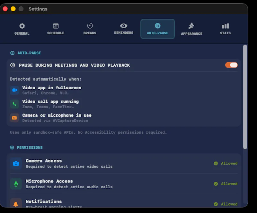The image size is (257, 213).
Task: Click the AUTO-PAUSE section heading text
Action: coord(29,53)
